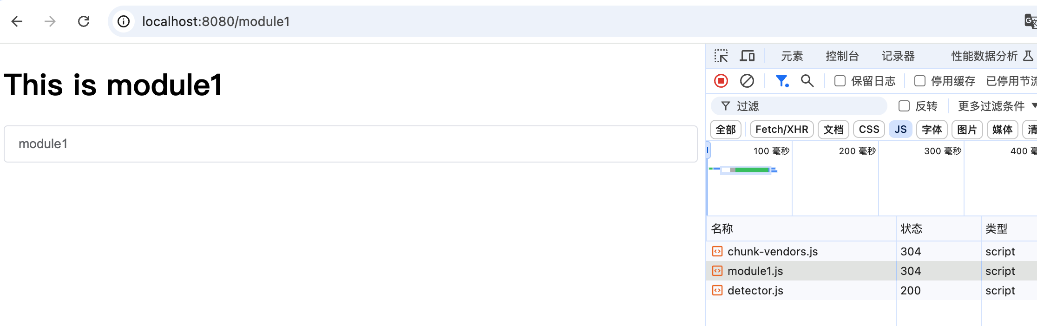Activate the inspect element picker icon

pyautogui.click(x=721, y=56)
